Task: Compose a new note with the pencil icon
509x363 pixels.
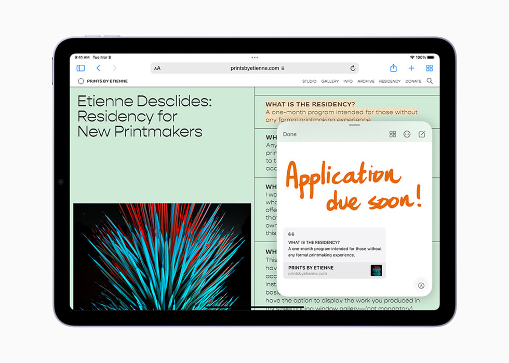Action: pos(422,134)
